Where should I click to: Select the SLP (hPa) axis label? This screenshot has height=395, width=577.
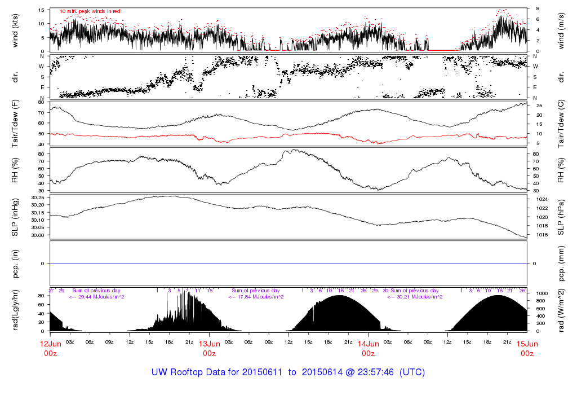(561, 216)
